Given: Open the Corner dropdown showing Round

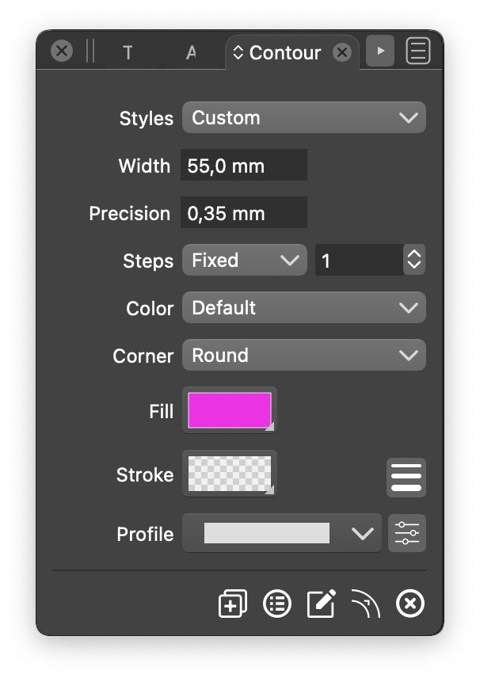Looking at the screenshot, I should pos(304,355).
